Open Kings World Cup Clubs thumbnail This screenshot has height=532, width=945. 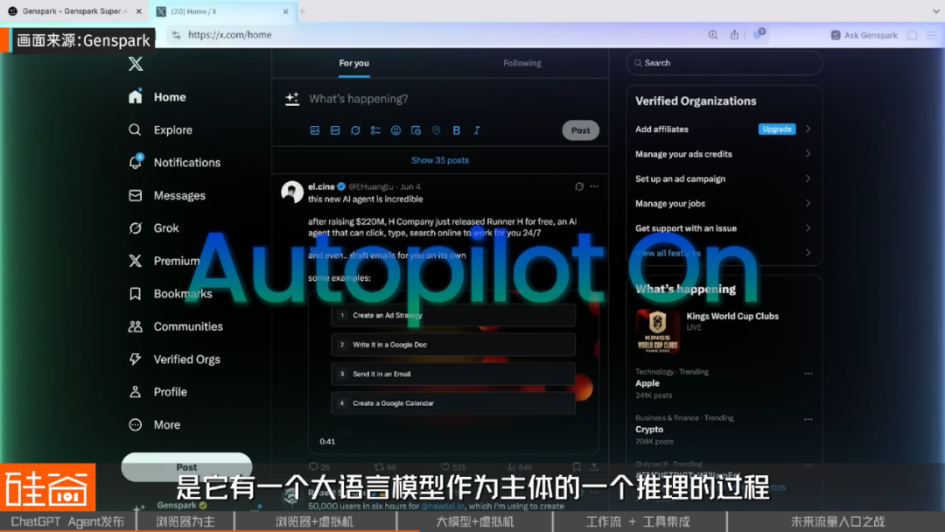[x=657, y=331]
